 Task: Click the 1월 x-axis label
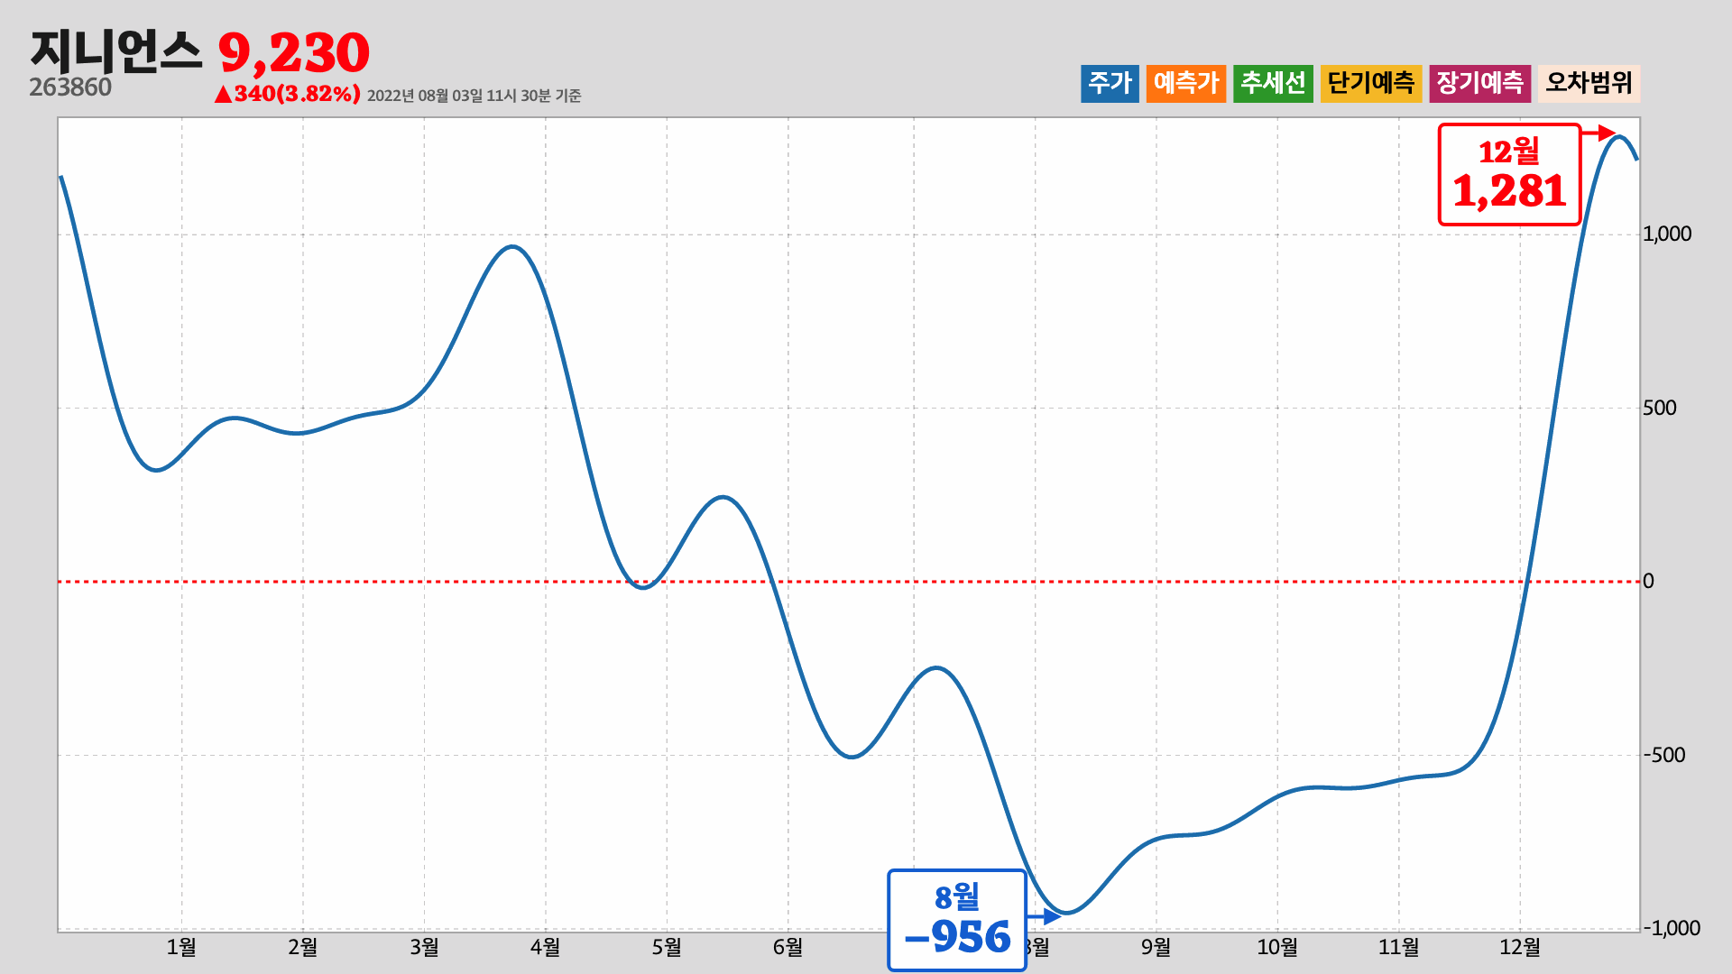click(x=181, y=947)
